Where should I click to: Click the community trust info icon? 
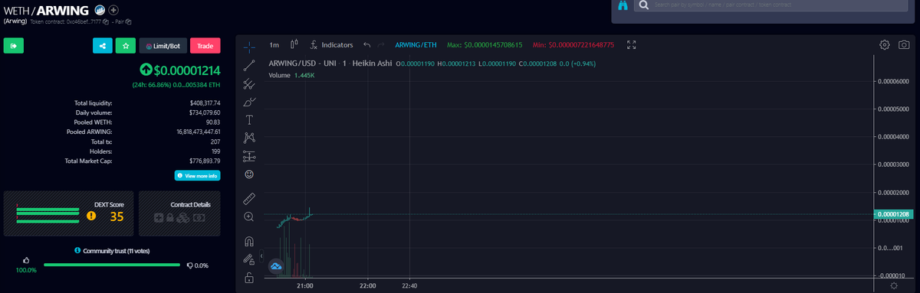coord(77,251)
